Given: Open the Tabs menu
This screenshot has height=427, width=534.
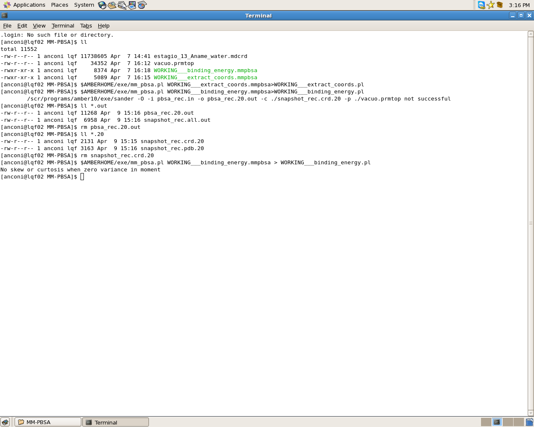Looking at the screenshot, I should click(x=86, y=25).
